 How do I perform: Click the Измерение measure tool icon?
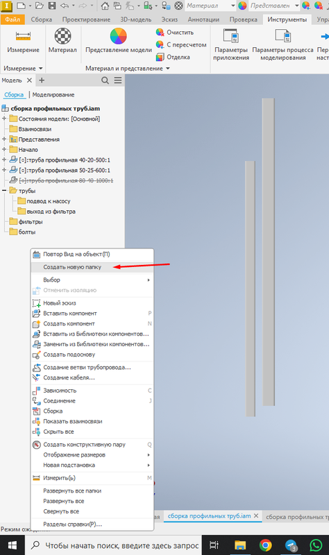pos(23,37)
